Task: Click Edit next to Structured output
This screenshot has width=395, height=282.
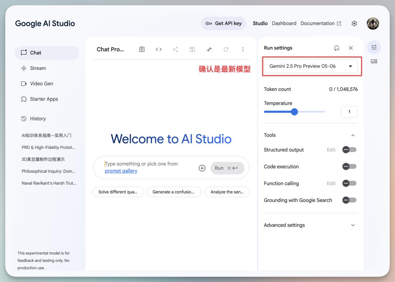Action: coord(331,150)
